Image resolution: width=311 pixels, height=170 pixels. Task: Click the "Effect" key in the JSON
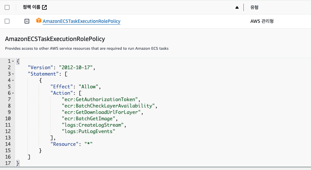pyautogui.click(x=62, y=87)
